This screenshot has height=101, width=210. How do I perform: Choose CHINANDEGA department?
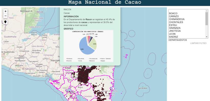coord(177,19)
